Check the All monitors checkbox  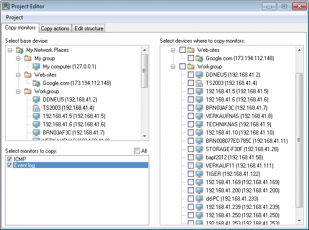click(137, 151)
